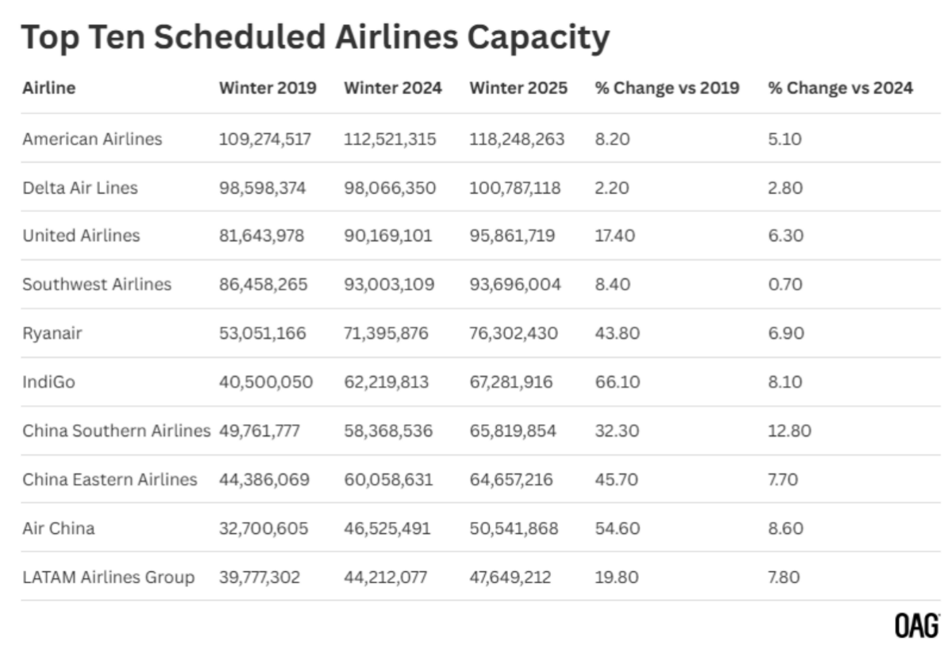Click the IndiGo row label
The height and width of the screenshot is (664, 951).
pos(48,382)
